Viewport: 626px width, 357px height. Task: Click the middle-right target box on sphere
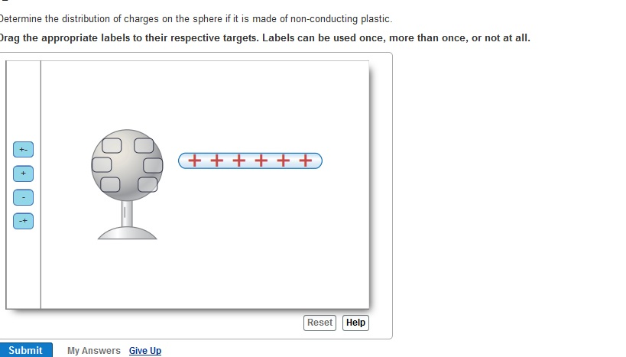(154, 164)
